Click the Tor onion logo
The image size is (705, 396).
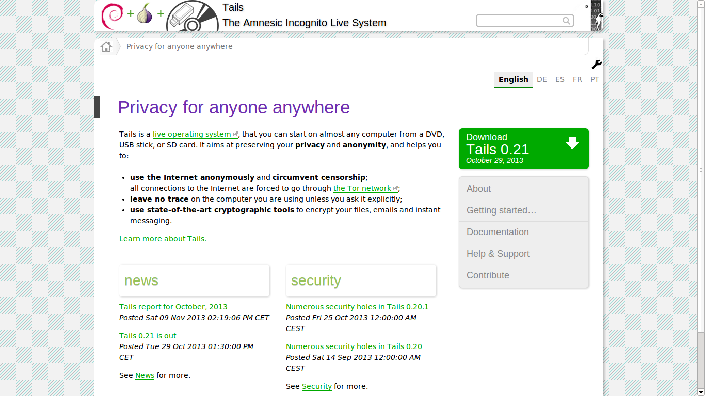145,14
